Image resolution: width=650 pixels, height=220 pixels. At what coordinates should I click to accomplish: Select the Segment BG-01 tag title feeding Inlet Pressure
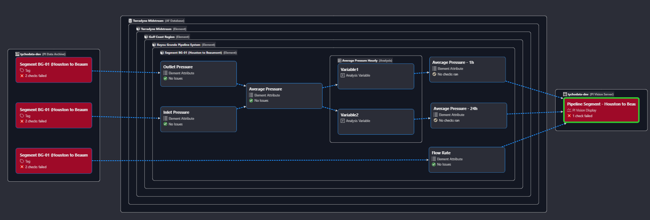click(54, 110)
